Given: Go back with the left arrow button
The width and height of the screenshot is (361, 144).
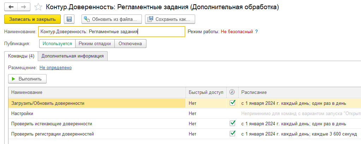Looking at the screenshot, I should [11, 7].
